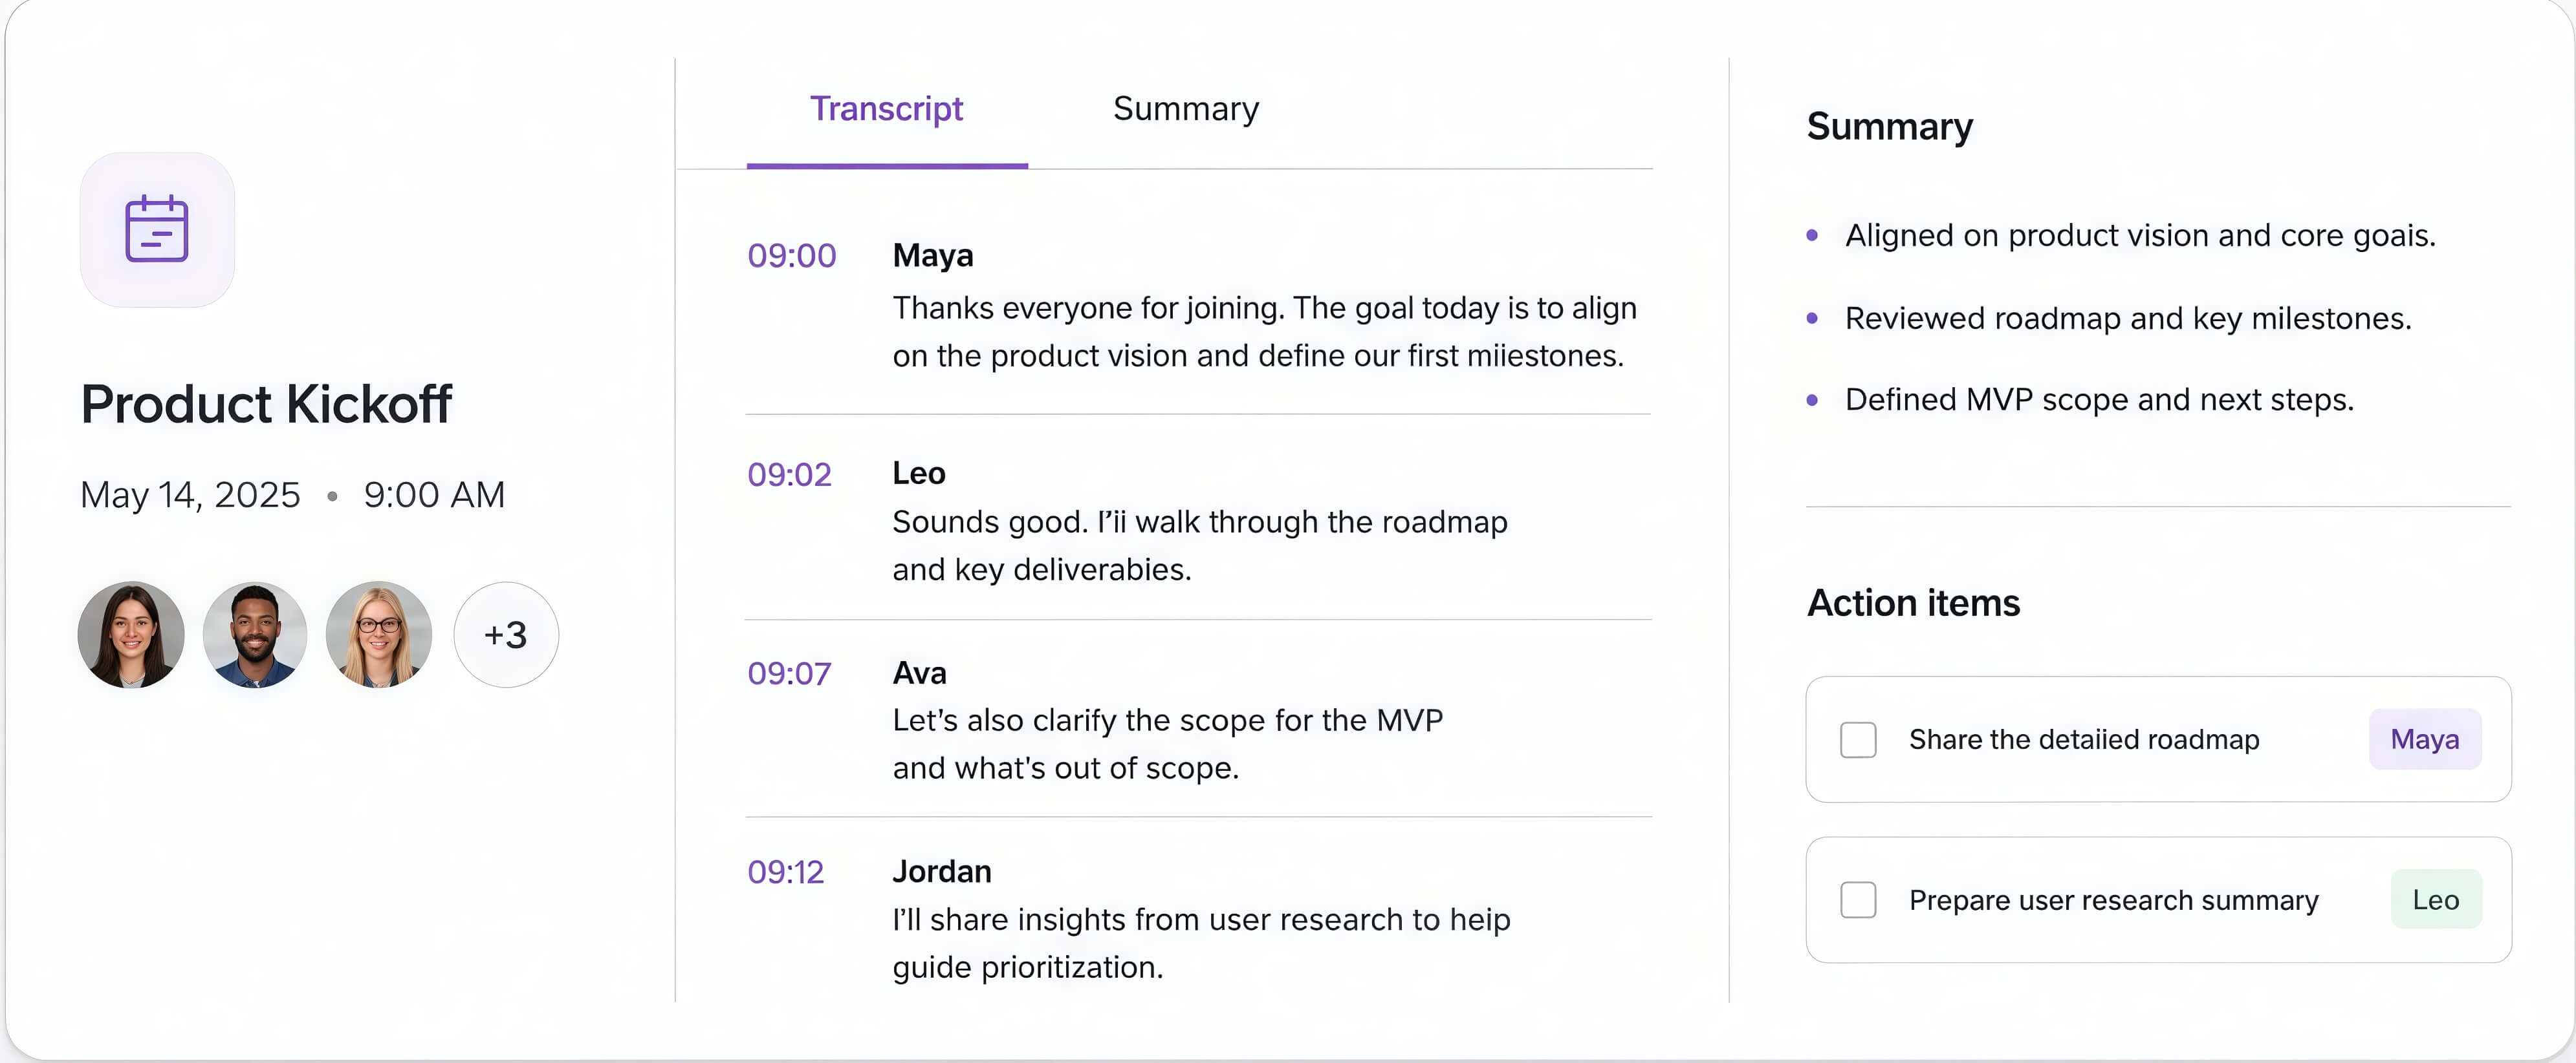Screen dimensions: 2576x1063
Task: Click the avatar of the woman with glasses
Action: click(379, 635)
